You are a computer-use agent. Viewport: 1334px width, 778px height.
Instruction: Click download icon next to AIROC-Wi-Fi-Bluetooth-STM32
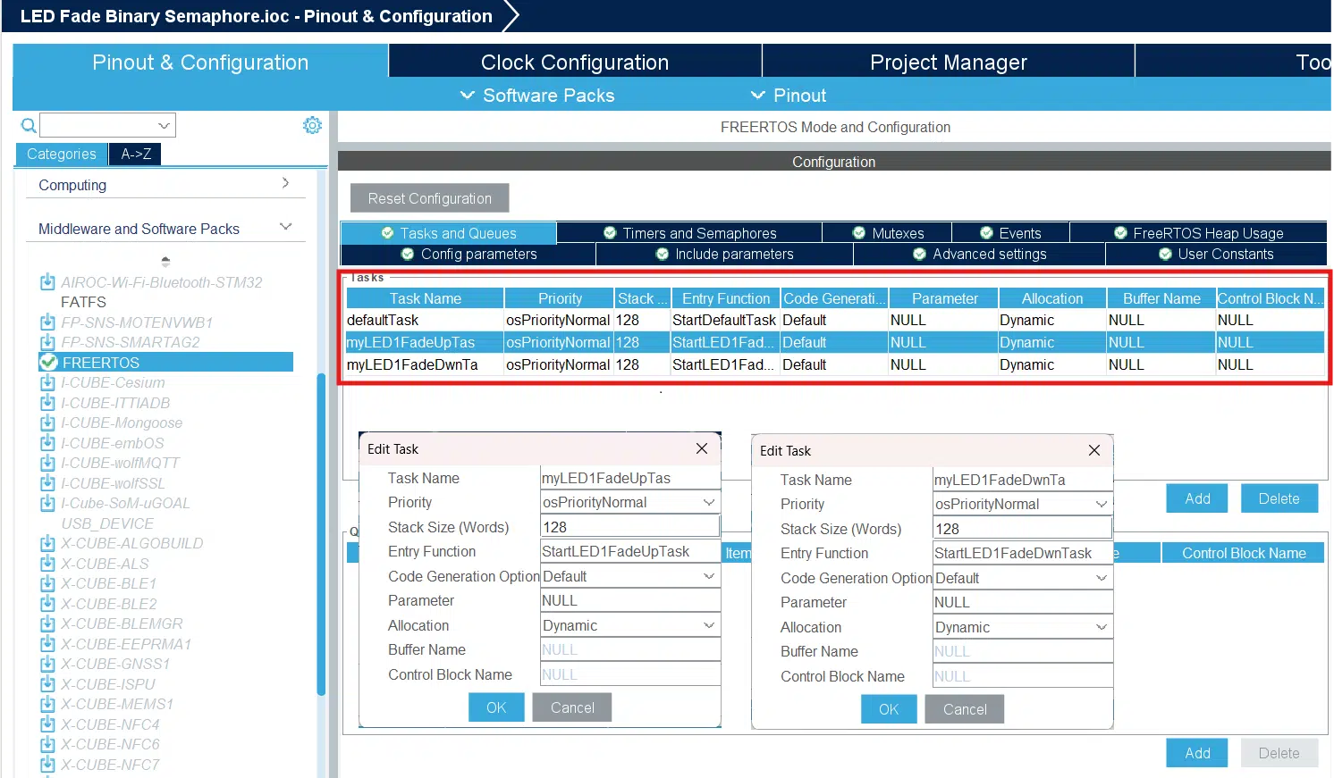click(x=48, y=282)
